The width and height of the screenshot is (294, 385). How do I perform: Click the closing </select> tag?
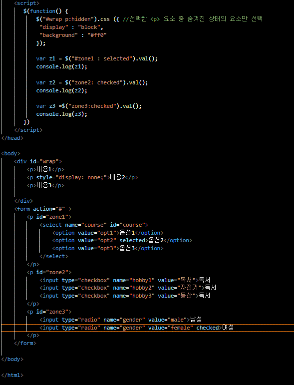pos(54,256)
